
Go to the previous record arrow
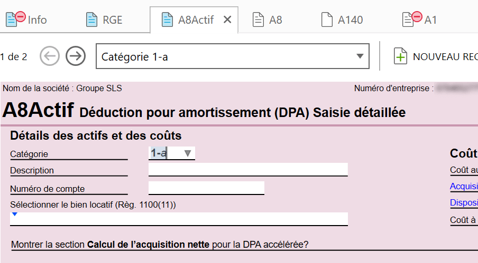point(50,56)
